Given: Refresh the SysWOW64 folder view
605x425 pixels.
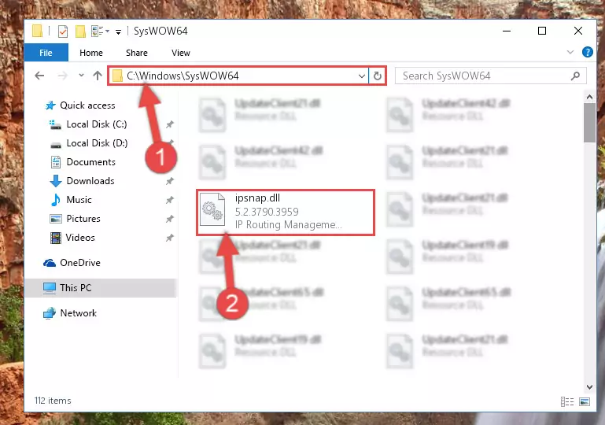Looking at the screenshot, I should coord(378,76).
